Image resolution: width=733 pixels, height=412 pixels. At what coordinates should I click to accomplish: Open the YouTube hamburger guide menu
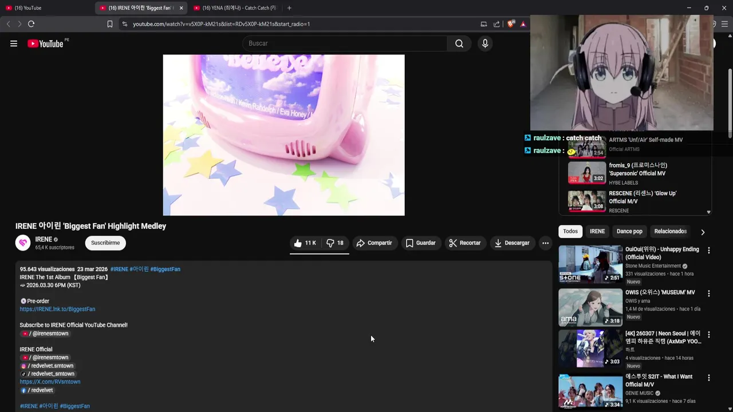click(x=14, y=43)
